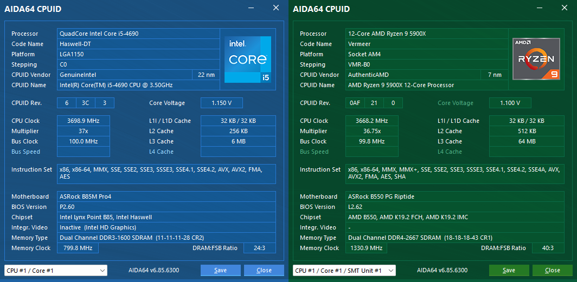Click the 'L2.62' BIOS version value
The width and height of the screenshot is (577, 282).
455,207
